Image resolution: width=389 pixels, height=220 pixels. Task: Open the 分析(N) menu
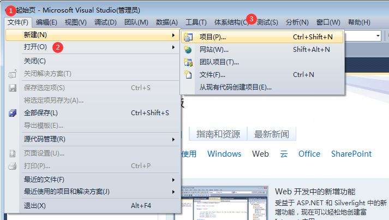[x=297, y=22]
